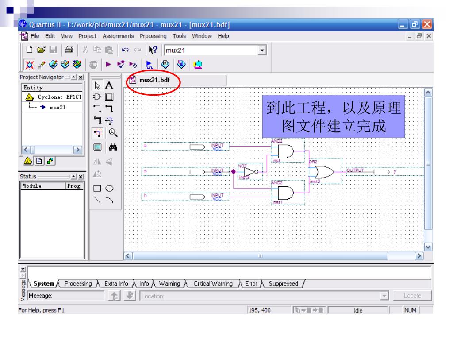Close the Status panel
This screenshot has height=340, width=453.
[x=81, y=176]
